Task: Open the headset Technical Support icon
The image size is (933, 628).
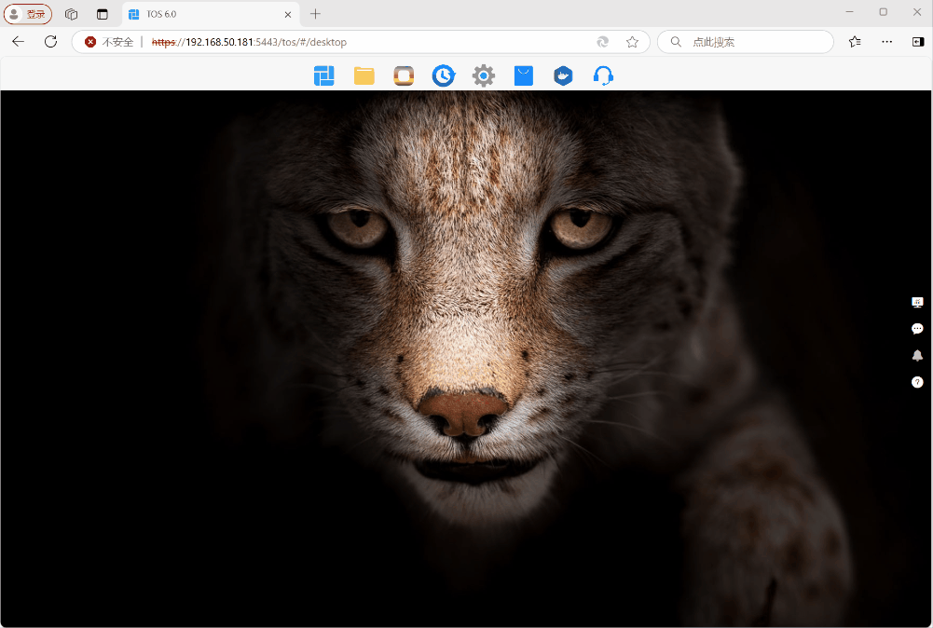Action: 603,76
